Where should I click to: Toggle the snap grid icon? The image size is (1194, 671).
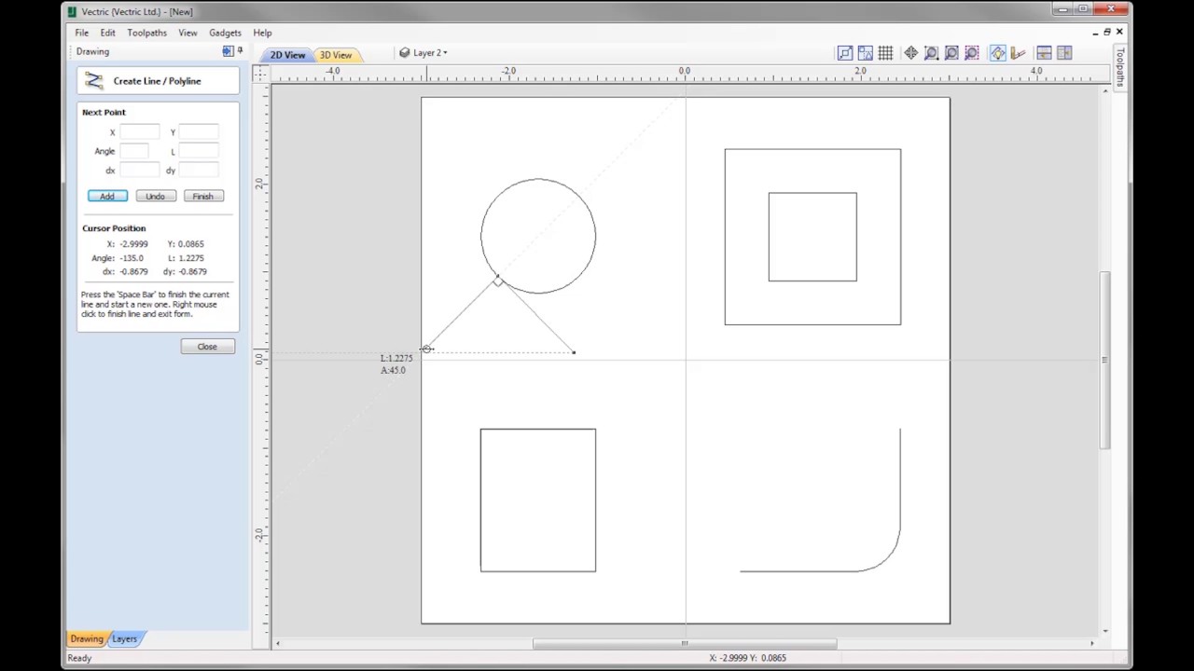pos(885,53)
